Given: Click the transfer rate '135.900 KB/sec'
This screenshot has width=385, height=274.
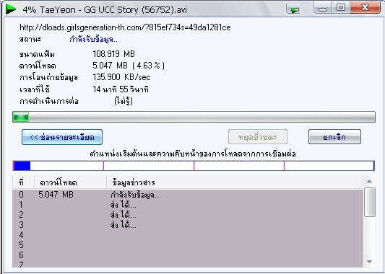Looking at the screenshot, I should pos(121,77).
